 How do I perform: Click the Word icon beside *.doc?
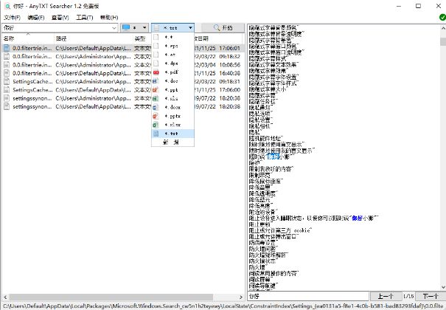pos(156,81)
